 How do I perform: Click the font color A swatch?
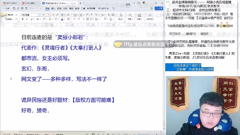tap(62, 19)
